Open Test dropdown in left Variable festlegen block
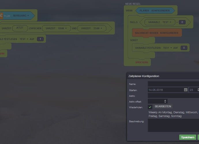 point(24,39)
